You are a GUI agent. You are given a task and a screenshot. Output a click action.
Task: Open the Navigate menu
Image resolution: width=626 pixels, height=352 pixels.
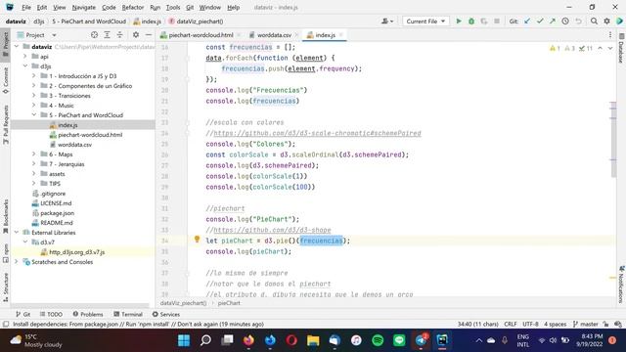pyautogui.click(x=83, y=7)
